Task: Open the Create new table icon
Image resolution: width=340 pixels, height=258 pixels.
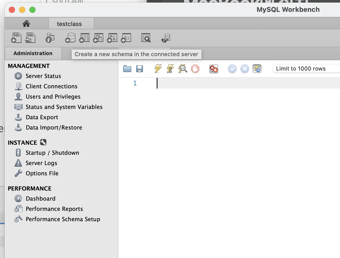Action: pos(84,38)
